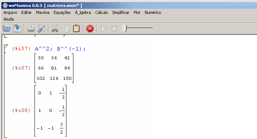Open the Cálculo menu
The height and width of the screenshot is (139, 257).
point(101,12)
